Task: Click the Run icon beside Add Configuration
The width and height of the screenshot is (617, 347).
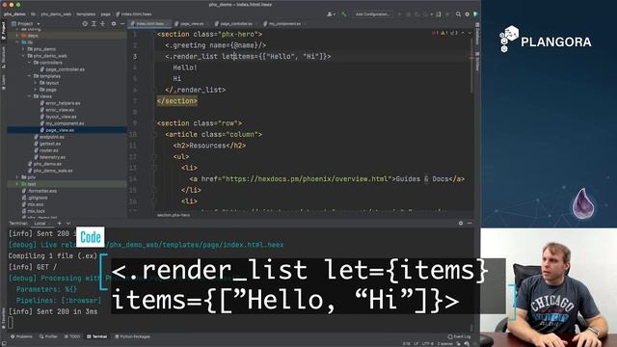Action: click(399, 14)
